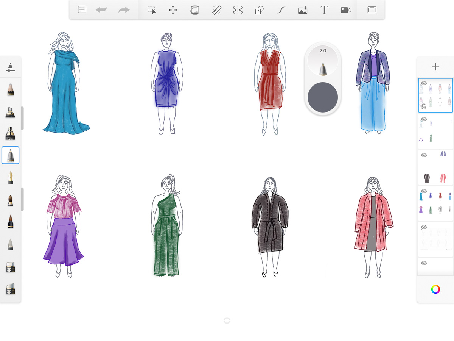Add a new layer with the plus button
This screenshot has width=454, height=341.
(x=435, y=67)
